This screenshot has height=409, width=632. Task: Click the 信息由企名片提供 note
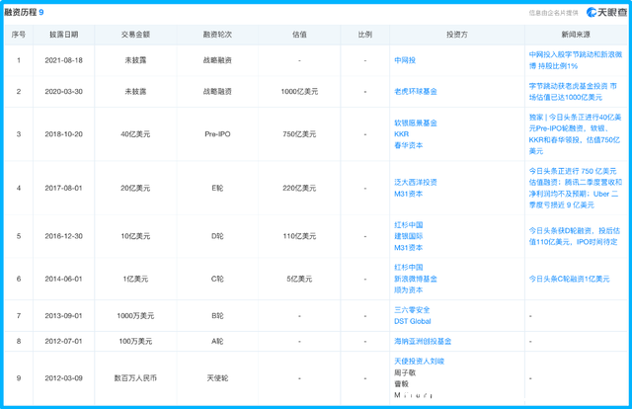[x=553, y=13]
